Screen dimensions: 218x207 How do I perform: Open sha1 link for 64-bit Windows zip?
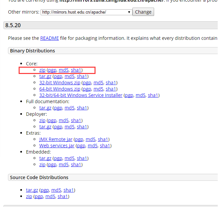(x=111, y=89)
